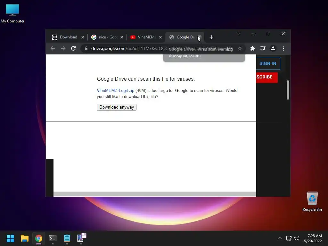Image resolution: width=328 pixels, height=246 pixels.
Task: Open volume tray icon
Action: [x=297, y=238]
